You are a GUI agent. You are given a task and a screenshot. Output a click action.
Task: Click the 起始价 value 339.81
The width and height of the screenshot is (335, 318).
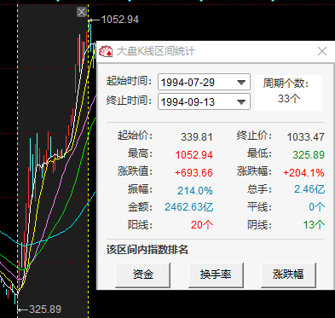197,137
